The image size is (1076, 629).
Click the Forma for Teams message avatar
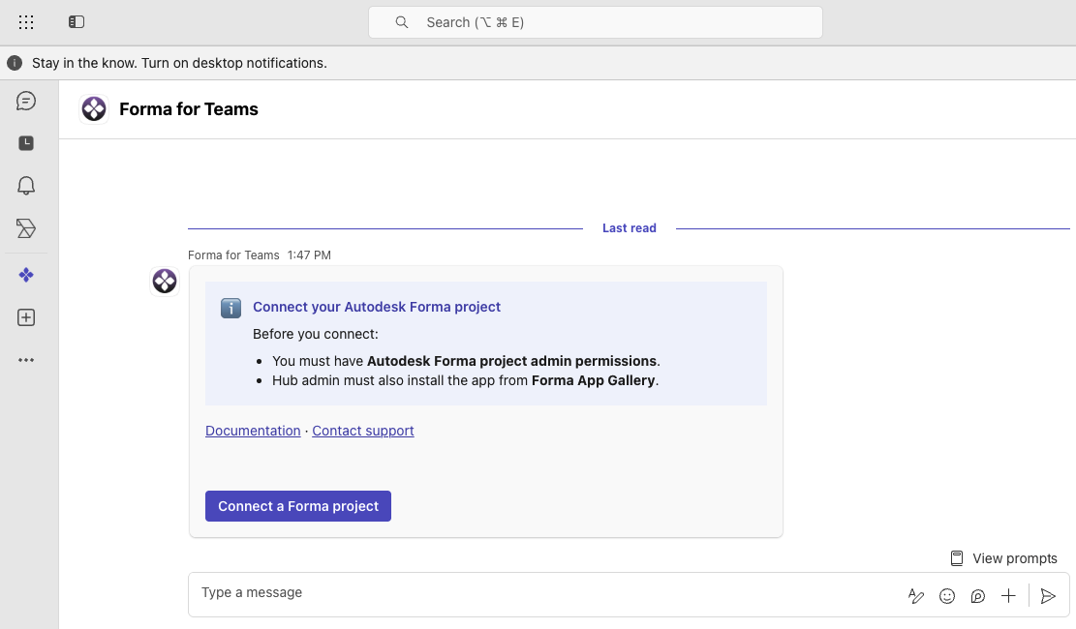click(165, 282)
